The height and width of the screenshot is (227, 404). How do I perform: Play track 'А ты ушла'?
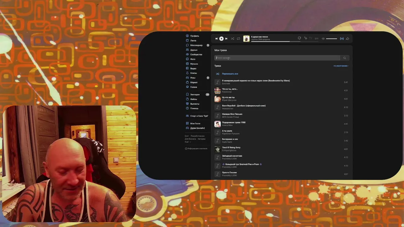(217, 132)
